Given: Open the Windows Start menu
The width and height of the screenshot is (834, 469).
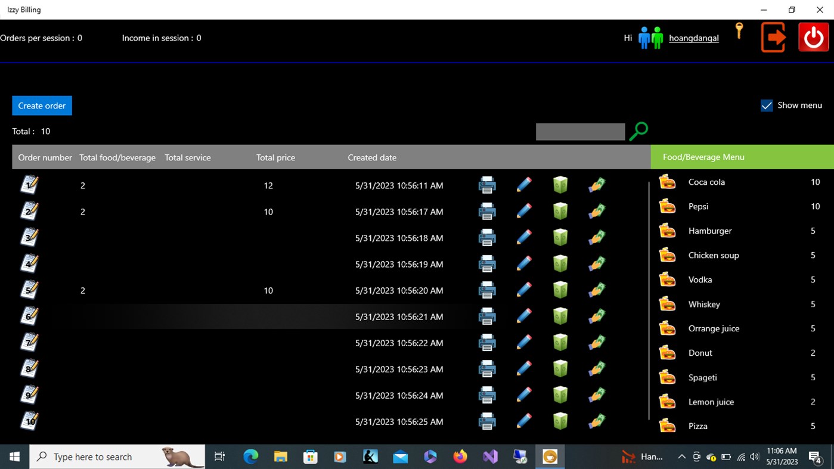Looking at the screenshot, I should coord(14,456).
